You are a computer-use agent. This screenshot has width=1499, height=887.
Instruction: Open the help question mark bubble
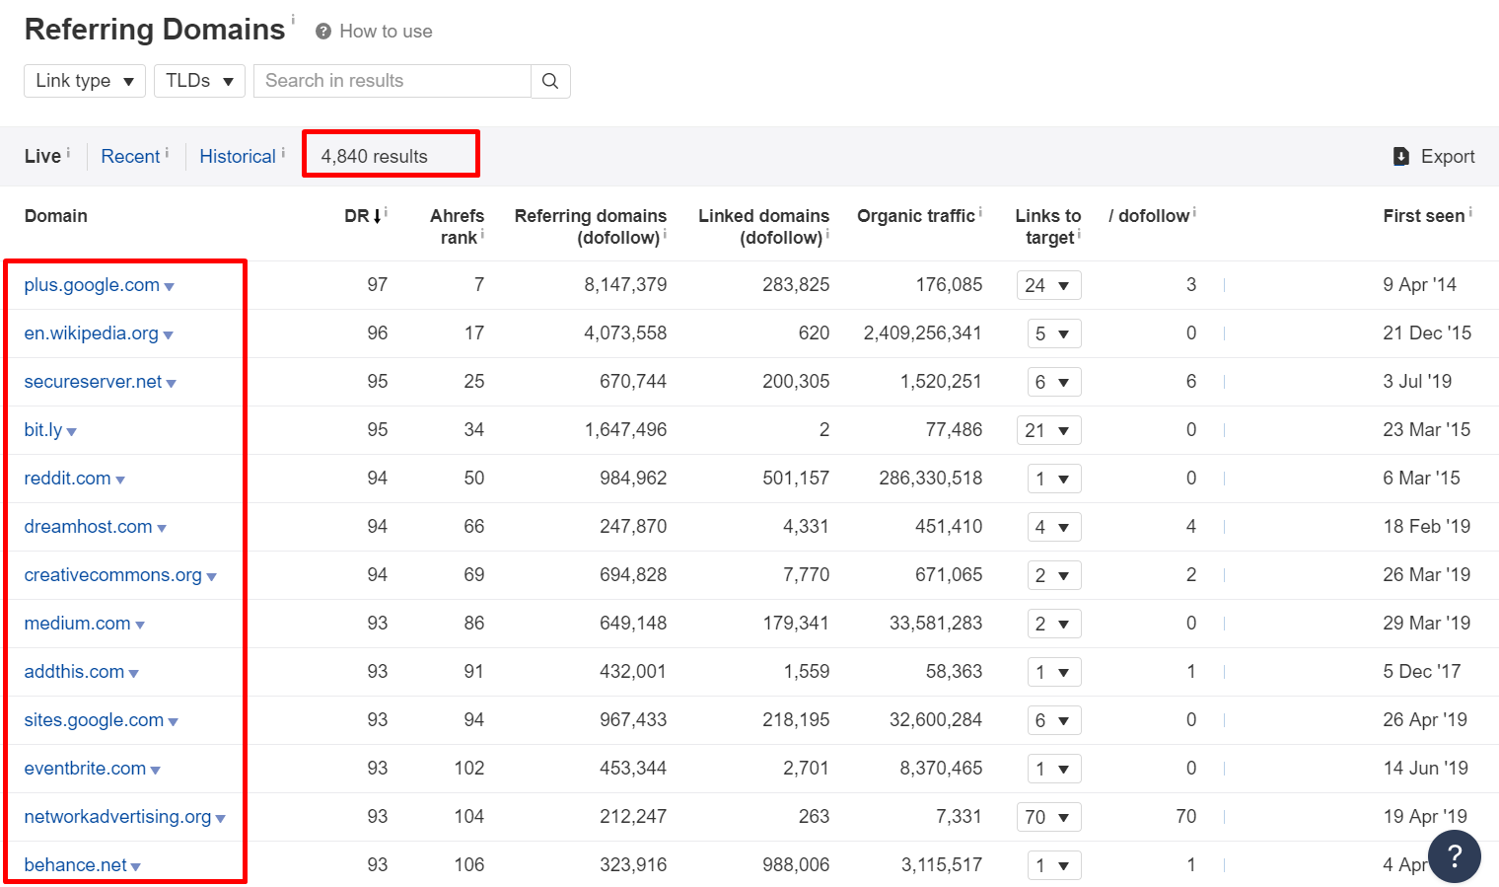1454,856
